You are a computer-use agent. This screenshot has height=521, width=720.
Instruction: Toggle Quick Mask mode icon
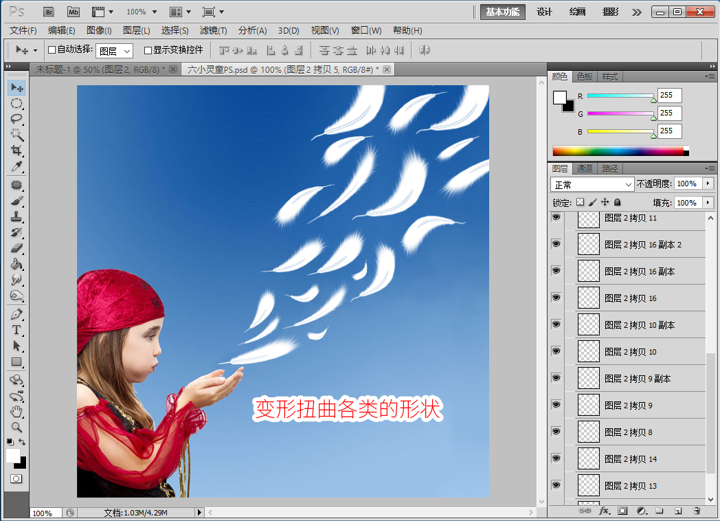[16, 479]
